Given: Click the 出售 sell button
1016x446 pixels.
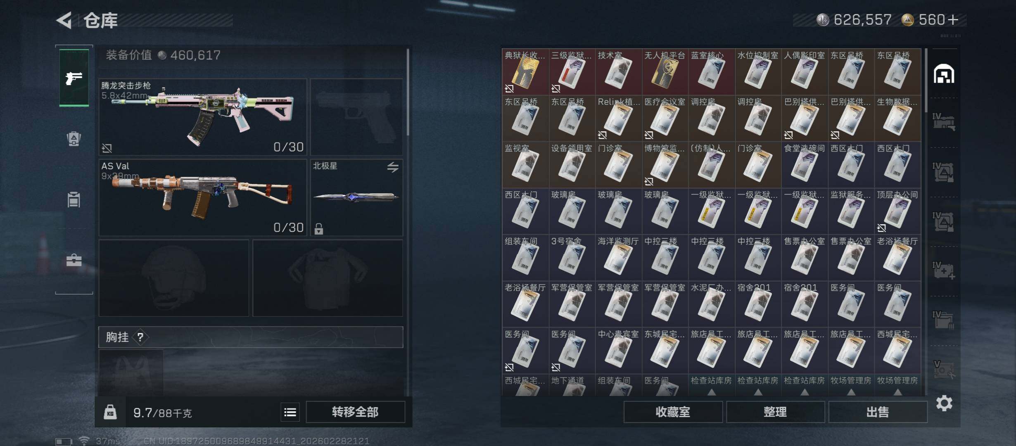Looking at the screenshot, I should (878, 412).
